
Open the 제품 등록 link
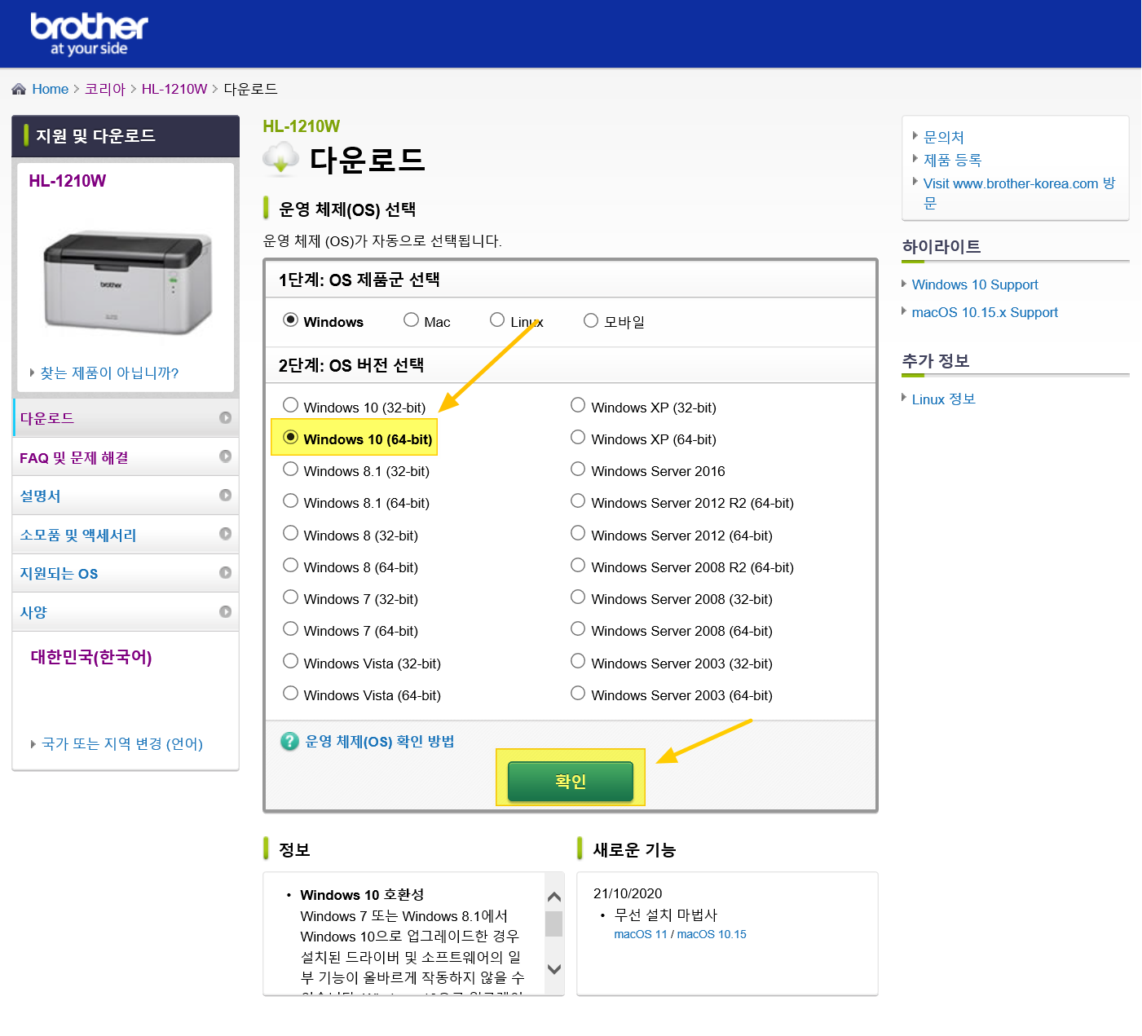click(952, 160)
